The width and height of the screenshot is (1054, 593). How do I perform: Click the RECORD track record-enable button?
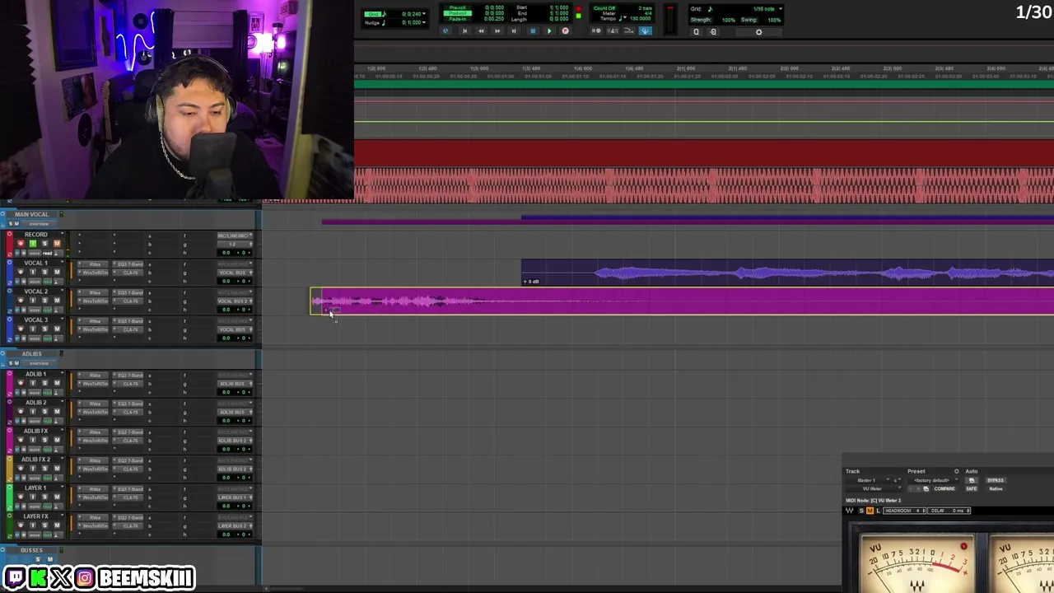click(x=21, y=244)
